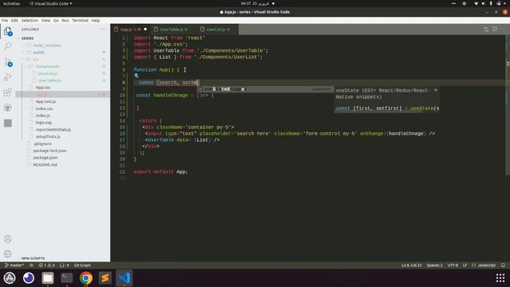
Task: Open the File menu
Action: (x=5, y=21)
